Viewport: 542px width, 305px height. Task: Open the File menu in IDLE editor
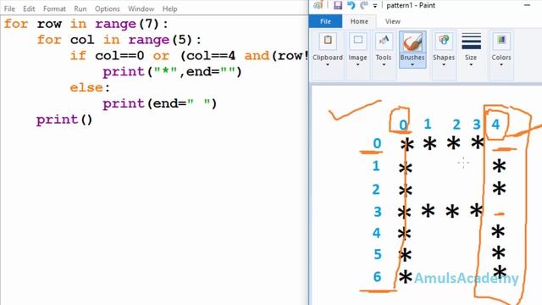[x=9, y=8]
